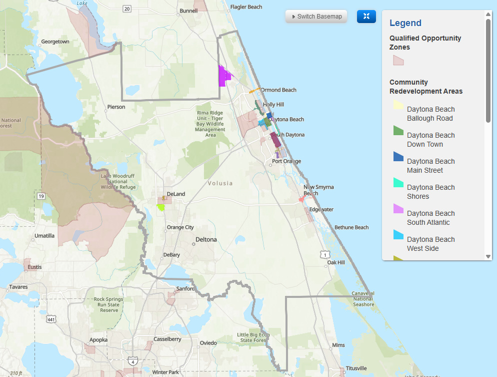Viewport: 497px width, 377px height.
Task: Select the Daytona Beach Main Street blue legend symbol
Action: (398, 157)
